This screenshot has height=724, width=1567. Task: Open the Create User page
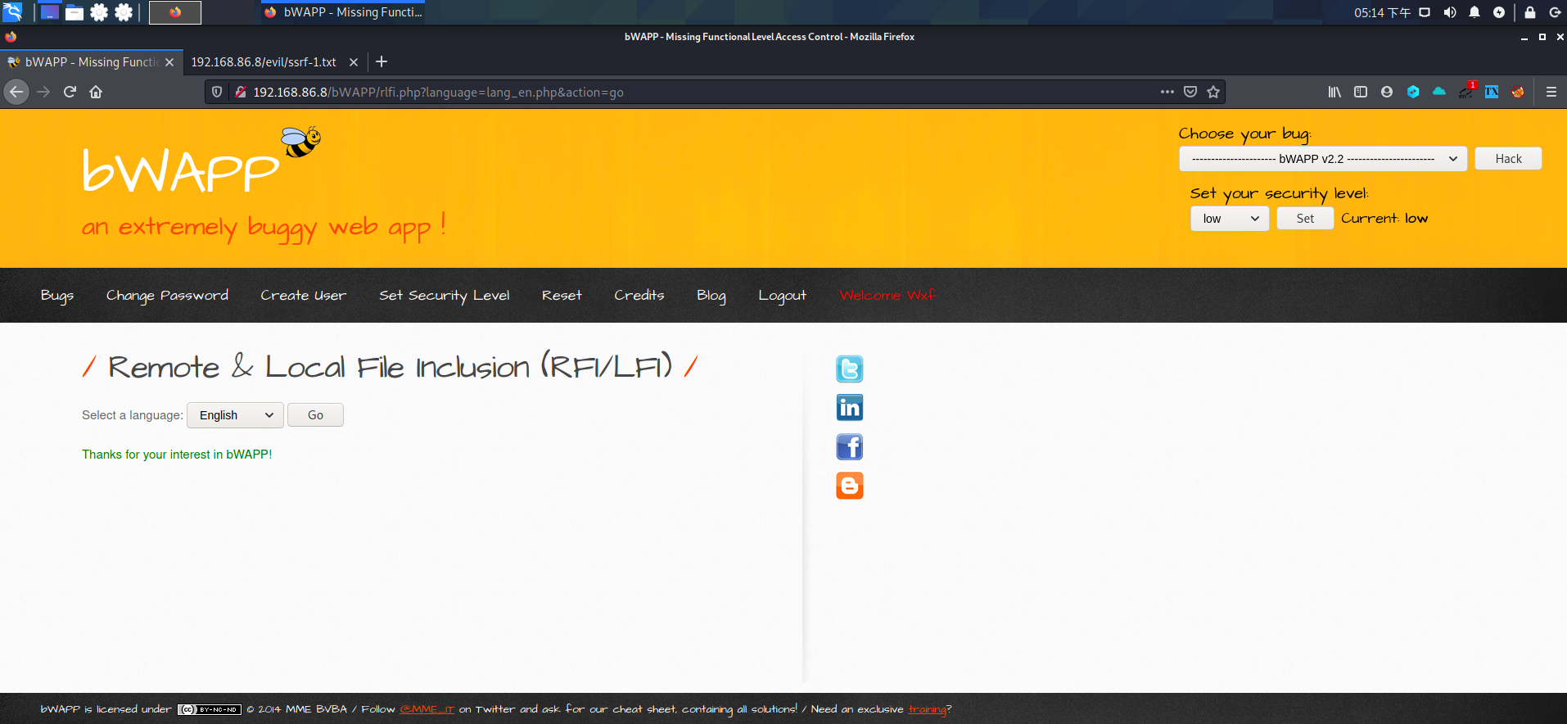303,296
